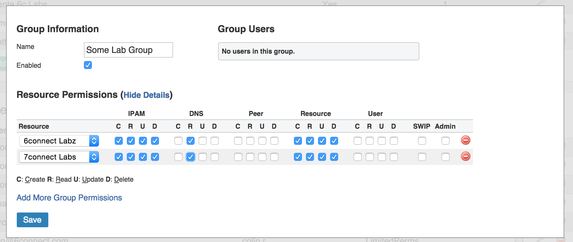
Task: Uncheck the group Enabled checkbox
Action: [88, 65]
